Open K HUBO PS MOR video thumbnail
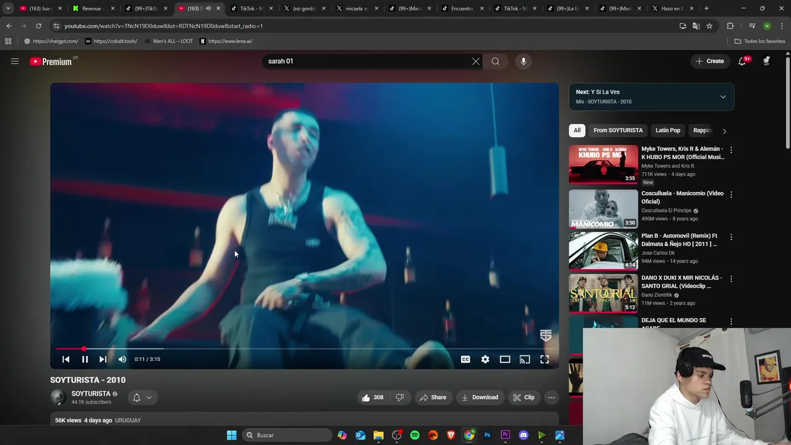 (603, 164)
